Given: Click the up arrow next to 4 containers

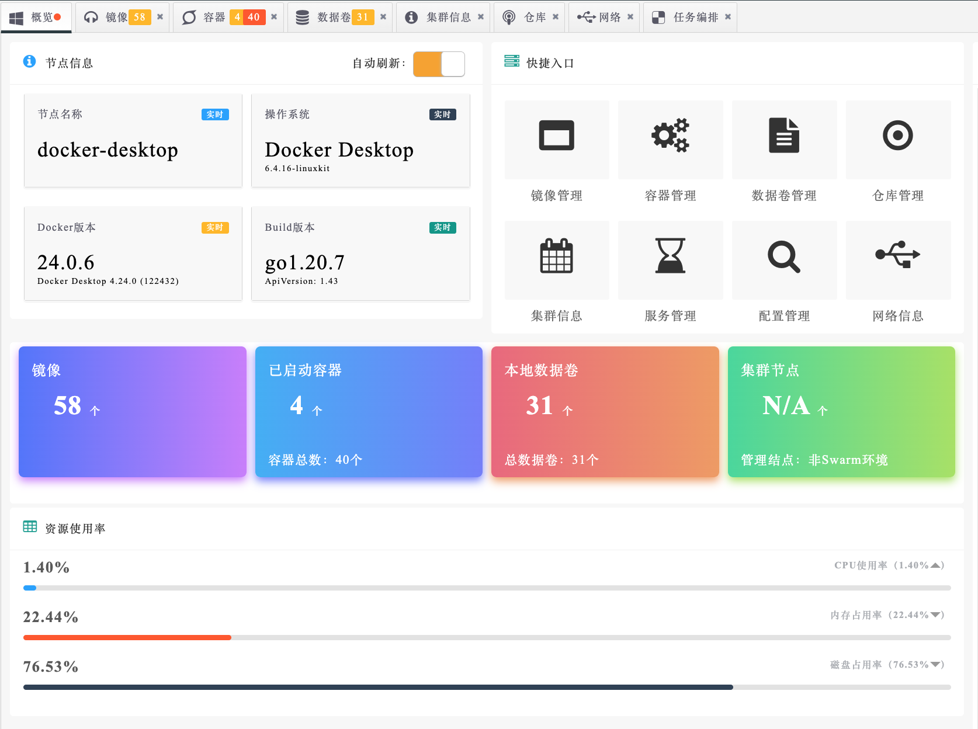Looking at the screenshot, I should 317,411.
